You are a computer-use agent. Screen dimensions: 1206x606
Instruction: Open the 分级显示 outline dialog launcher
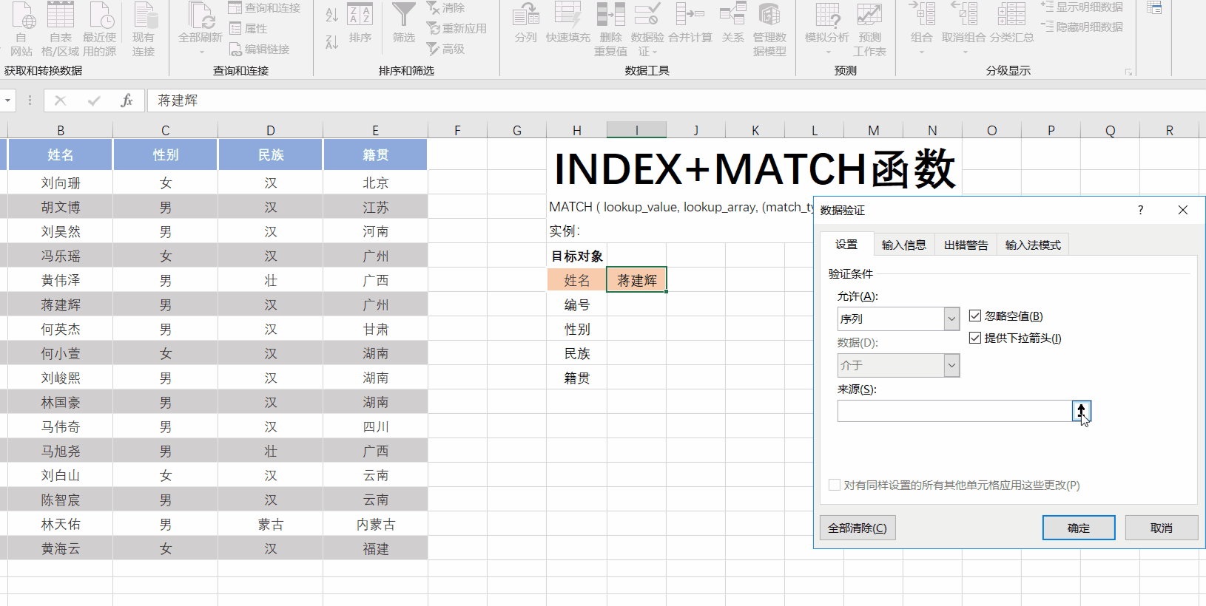[1128, 72]
